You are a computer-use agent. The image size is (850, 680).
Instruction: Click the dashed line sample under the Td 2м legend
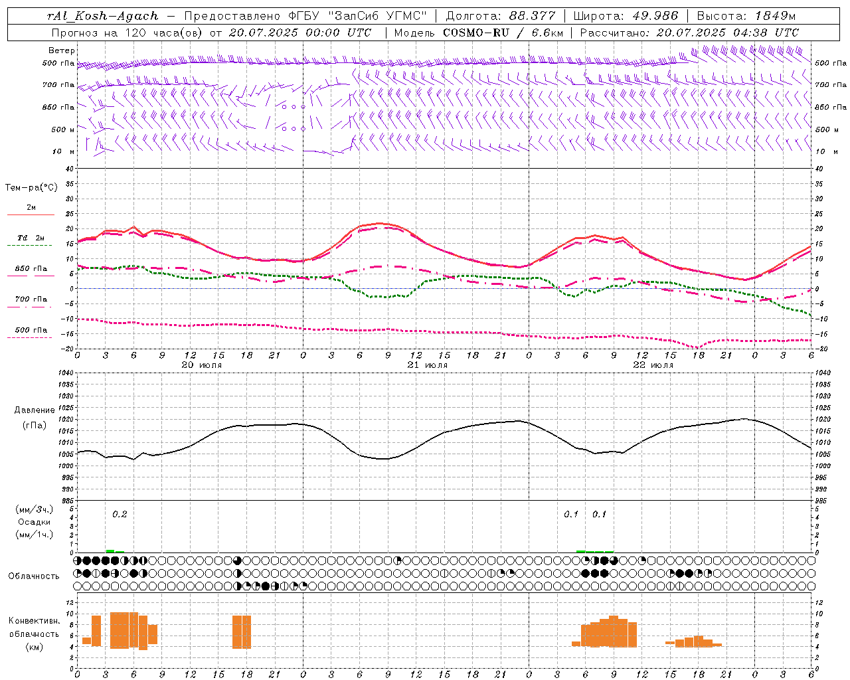point(31,246)
